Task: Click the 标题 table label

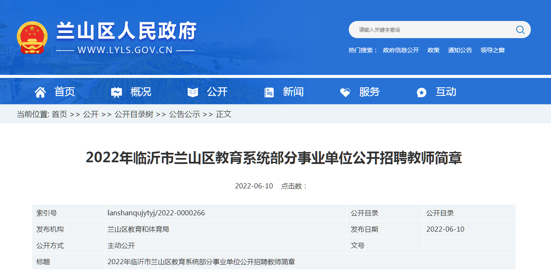Action: tap(43, 262)
